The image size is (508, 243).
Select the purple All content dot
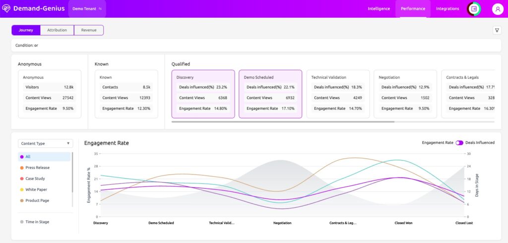[21, 157]
